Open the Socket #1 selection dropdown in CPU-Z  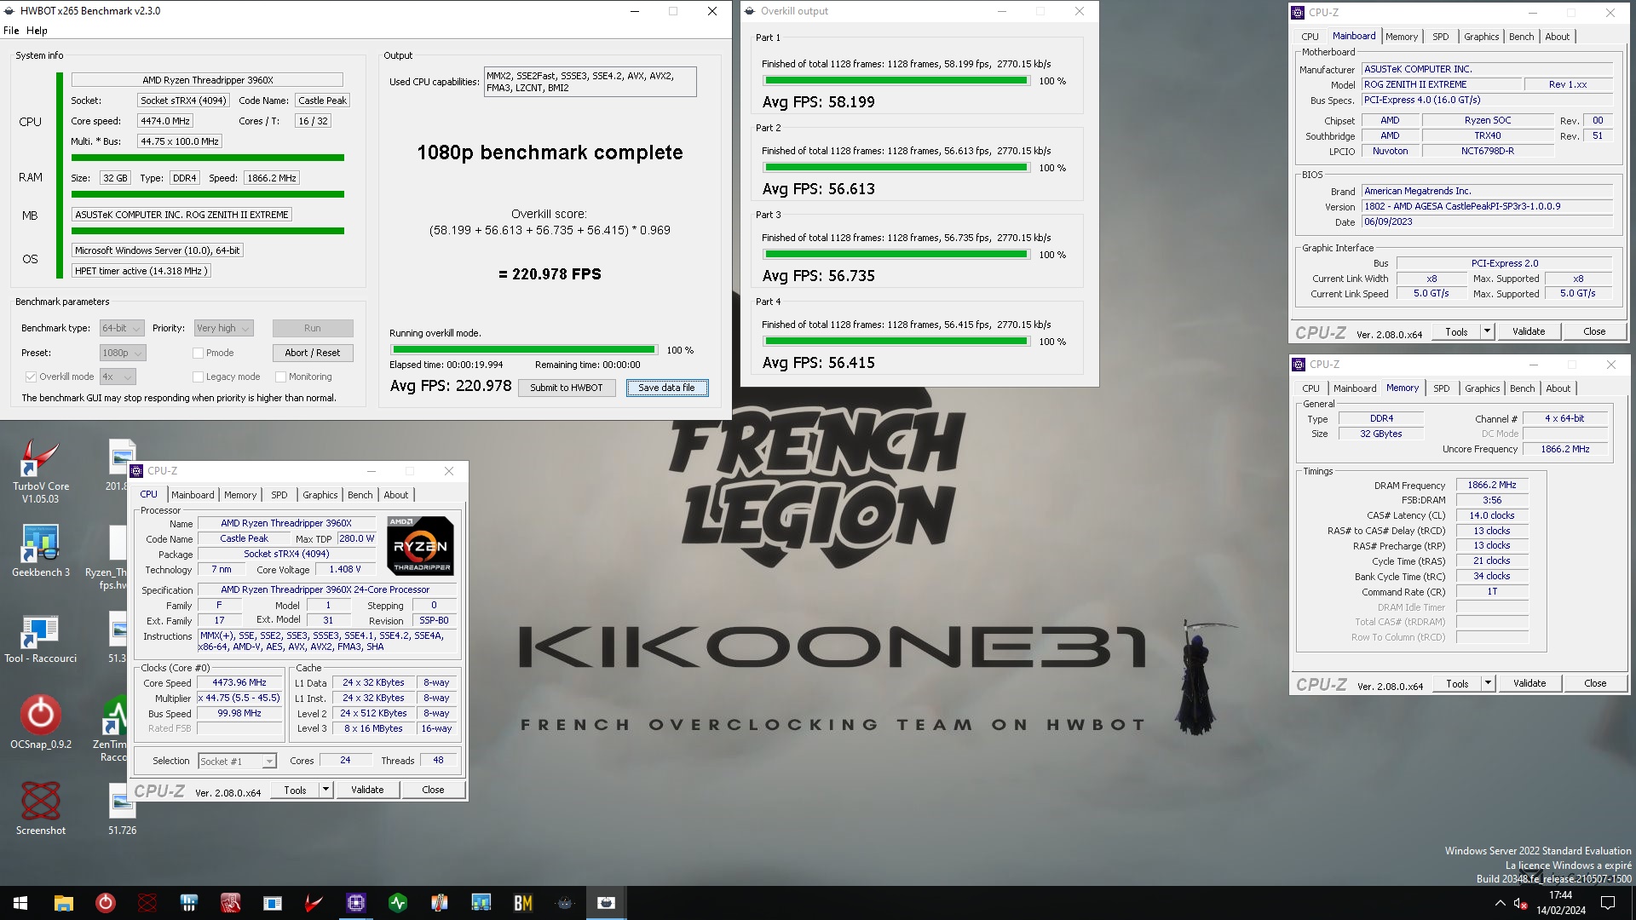pos(237,762)
